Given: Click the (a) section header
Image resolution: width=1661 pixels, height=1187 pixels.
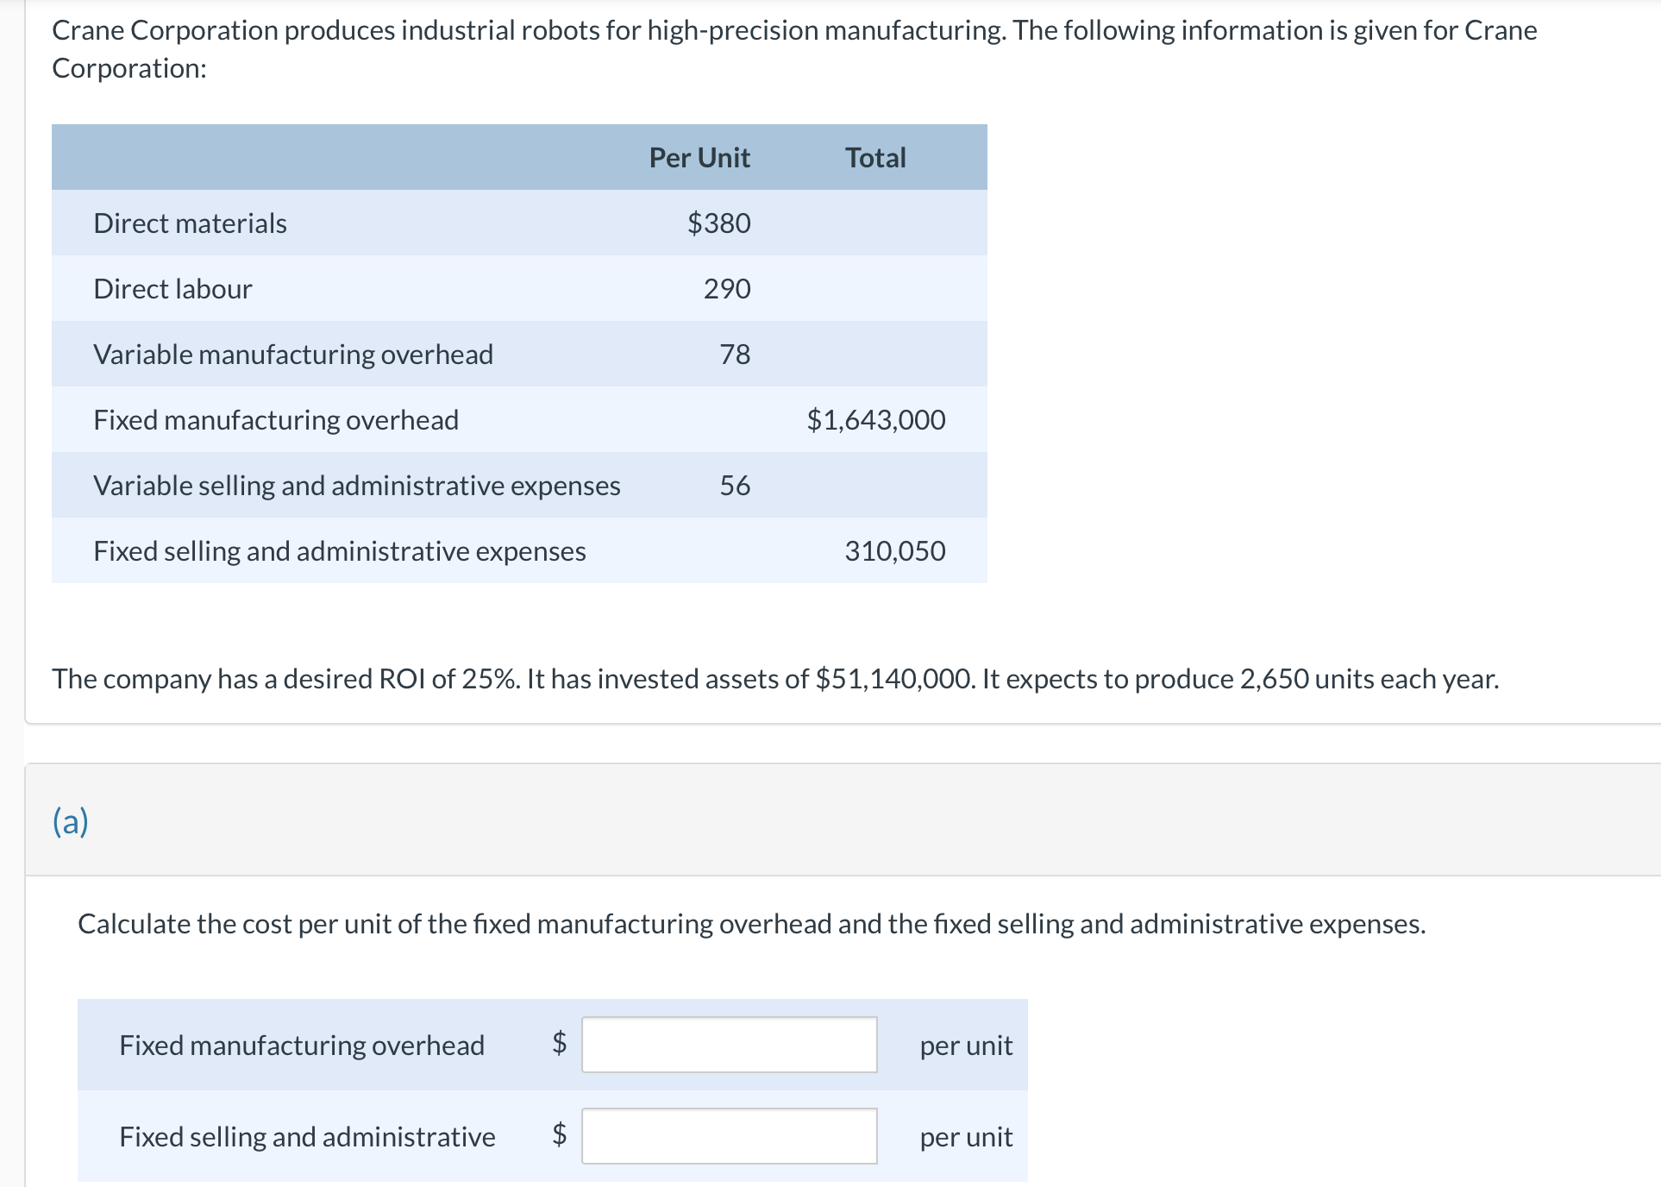Looking at the screenshot, I should [71, 820].
